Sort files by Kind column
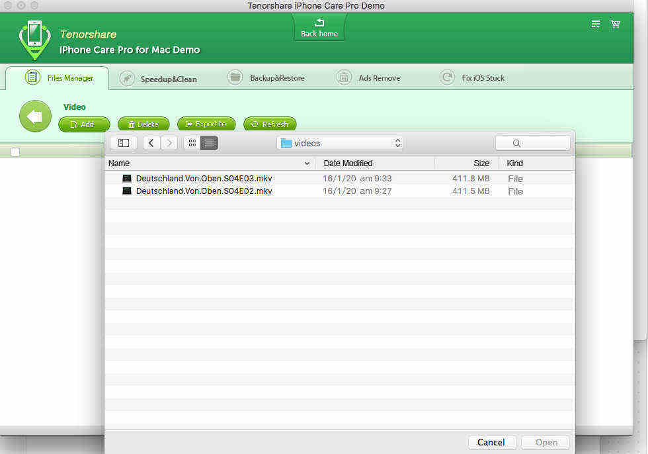The height and width of the screenshot is (454, 648). coord(537,163)
